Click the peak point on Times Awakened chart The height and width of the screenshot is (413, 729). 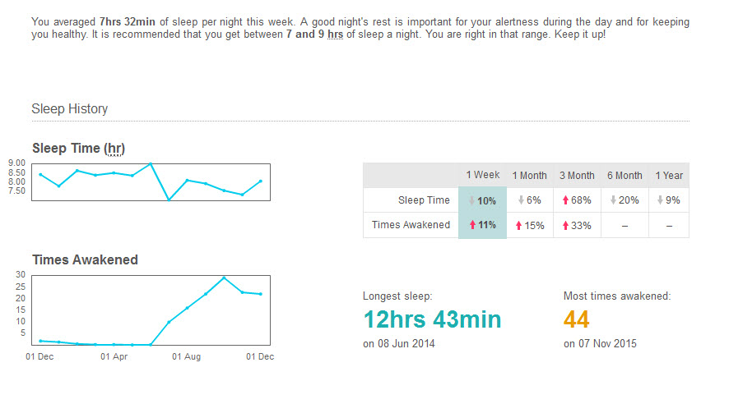224,278
